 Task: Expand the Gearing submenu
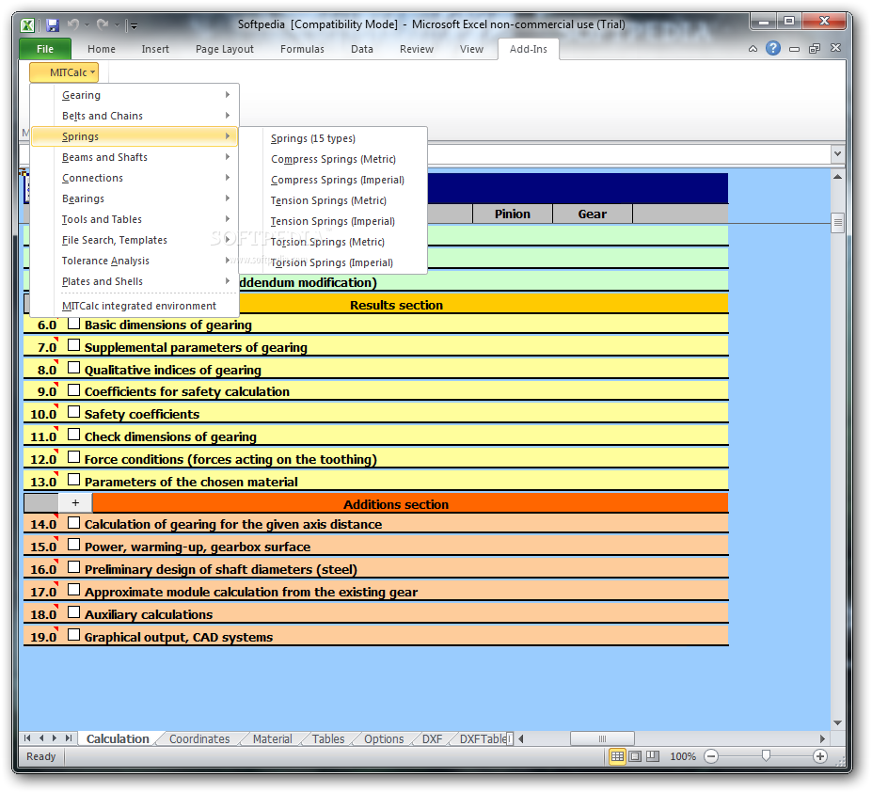(135, 95)
